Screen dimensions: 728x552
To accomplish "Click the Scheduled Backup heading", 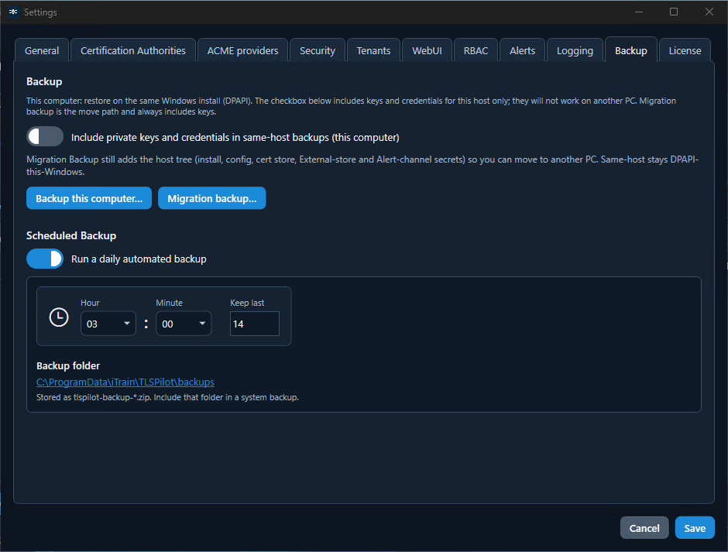I will point(71,235).
